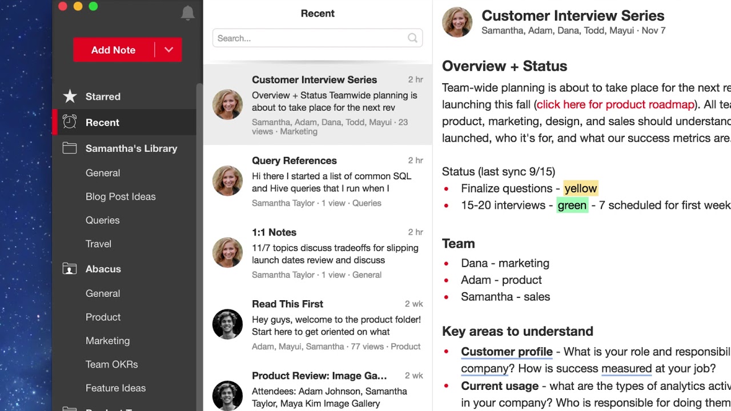Viewport: 731px width, 411px height.
Task: Click the search magnifier icon
Action: tap(412, 38)
